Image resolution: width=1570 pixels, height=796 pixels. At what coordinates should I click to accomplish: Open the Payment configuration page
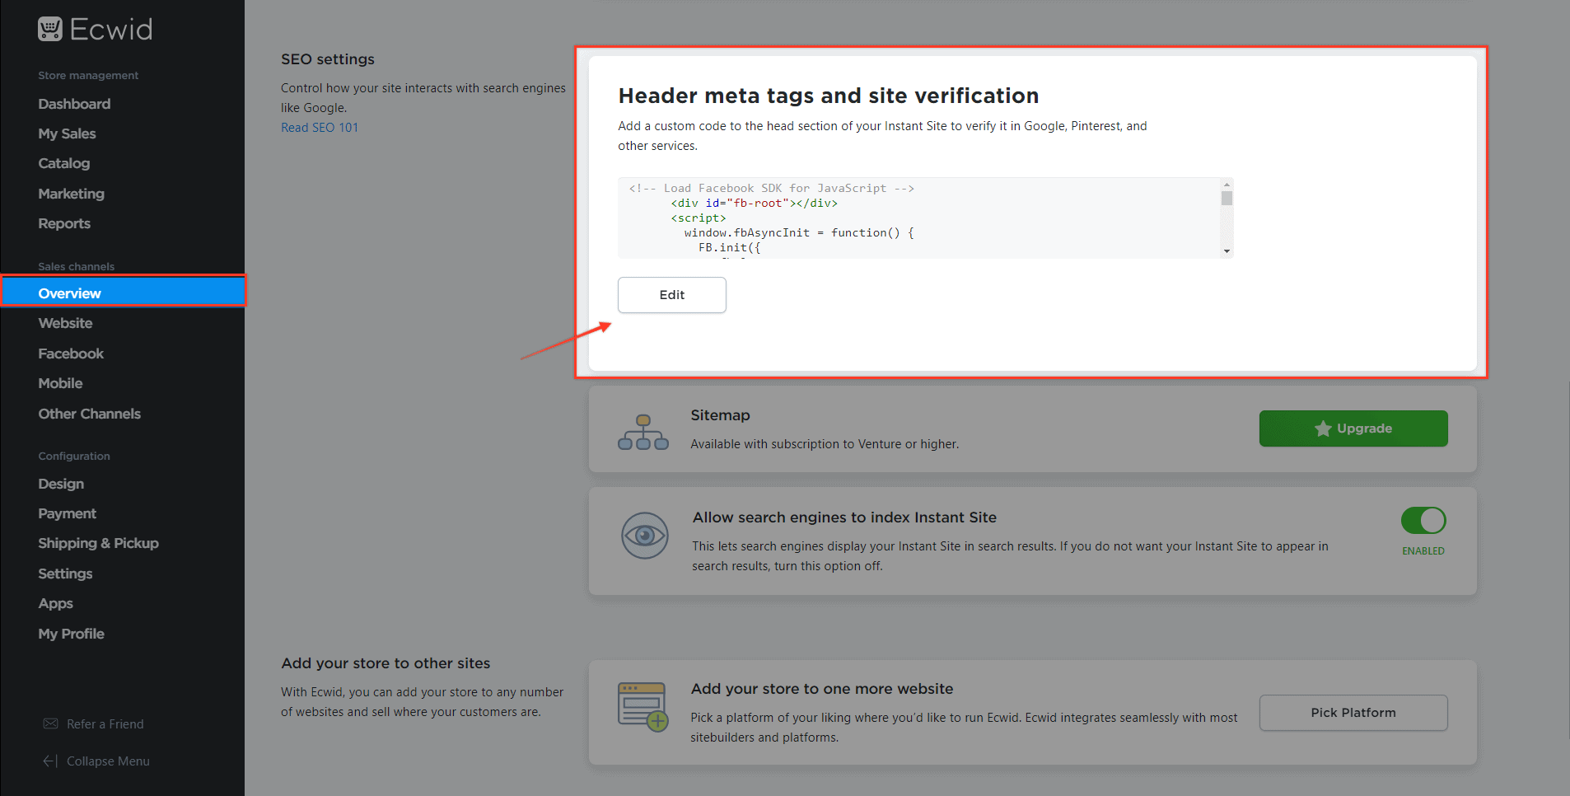(x=67, y=513)
